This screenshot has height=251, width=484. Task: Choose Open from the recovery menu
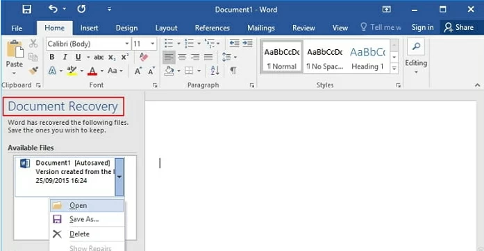click(87, 206)
